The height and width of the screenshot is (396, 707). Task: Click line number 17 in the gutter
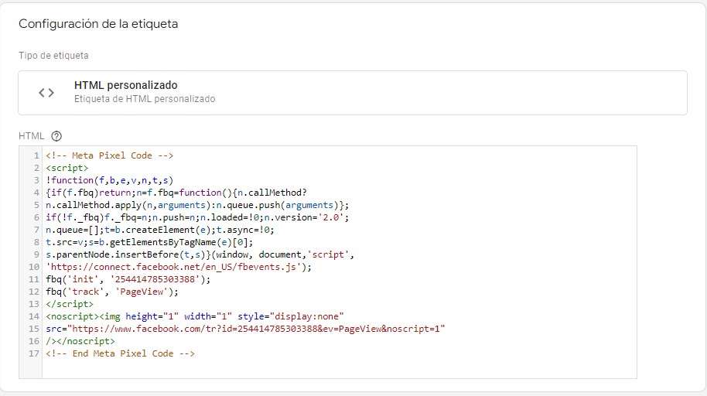pos(34,353)
